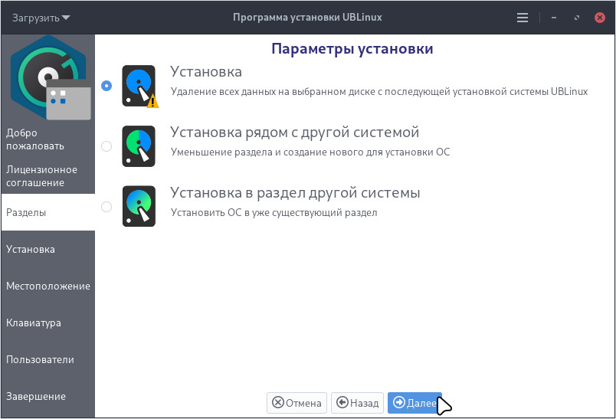Click the Назад button

[358, 403]
